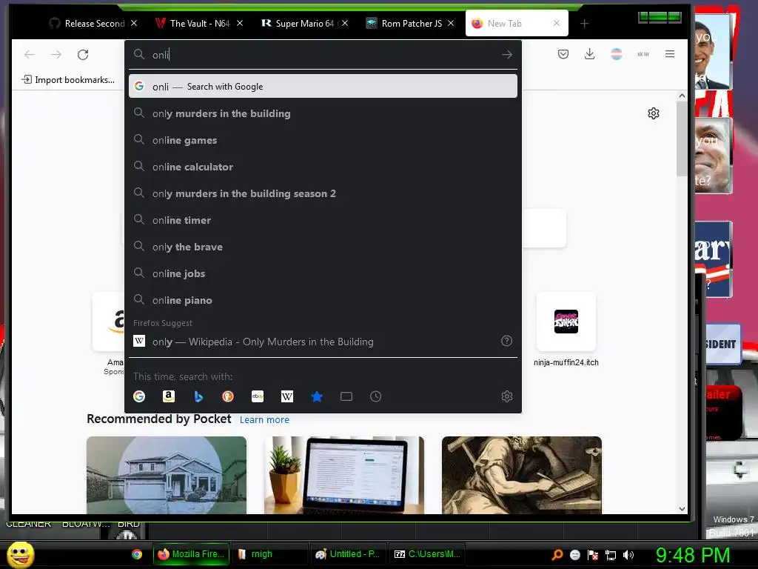
Task: Search this time with DuckDuckGo icon
Action: [228, 397]
